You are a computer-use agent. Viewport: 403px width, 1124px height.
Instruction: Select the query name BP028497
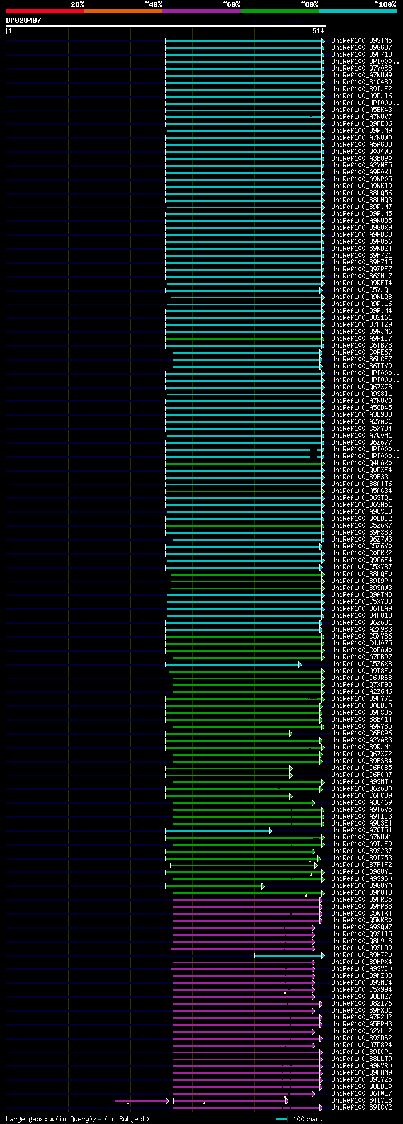pyautogui.click(x=23, y=20)
